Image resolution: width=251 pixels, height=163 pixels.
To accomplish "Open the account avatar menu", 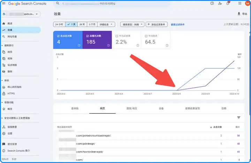I will click(x=248, y=3).
